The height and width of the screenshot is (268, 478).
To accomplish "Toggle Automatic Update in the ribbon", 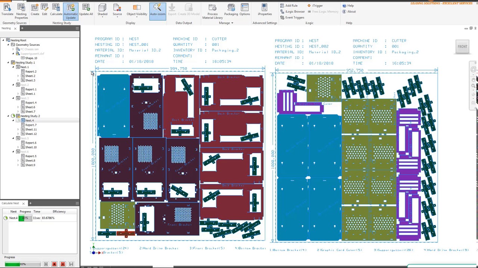I will 71,12.
